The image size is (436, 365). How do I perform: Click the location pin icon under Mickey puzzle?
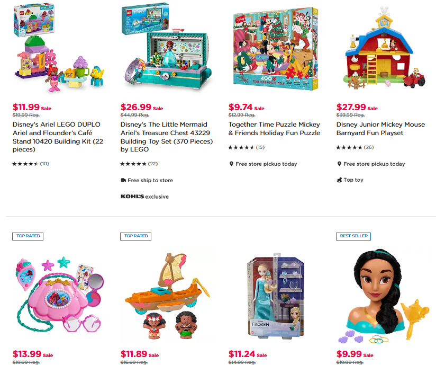(231, 164)
